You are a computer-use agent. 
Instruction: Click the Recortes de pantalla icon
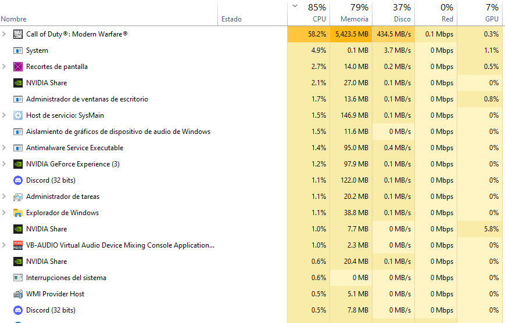pyautogui.click(x=17, y=67)
